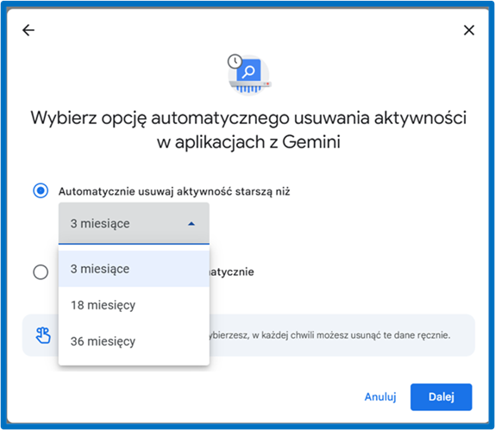495x430 pixels.
Task: Click the small clock icon on the illustration
Action: point(235,61)
